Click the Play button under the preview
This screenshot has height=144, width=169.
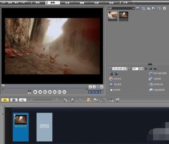click(35, 92)
